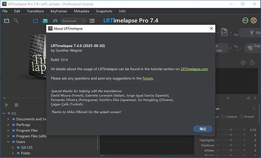Expand the Program Files folder
Screen dimensions: 261x158
click(x=8, y=131)
